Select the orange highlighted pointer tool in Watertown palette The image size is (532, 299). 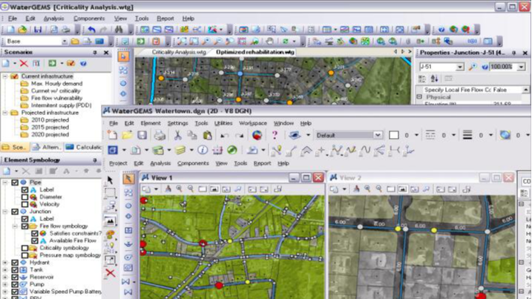coord(128,179)
